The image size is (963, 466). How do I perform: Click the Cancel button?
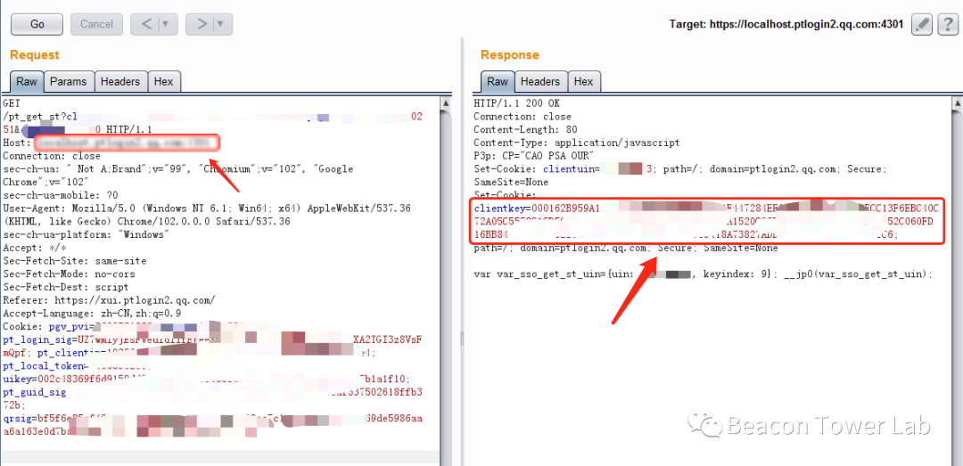(x=96, y=25)
